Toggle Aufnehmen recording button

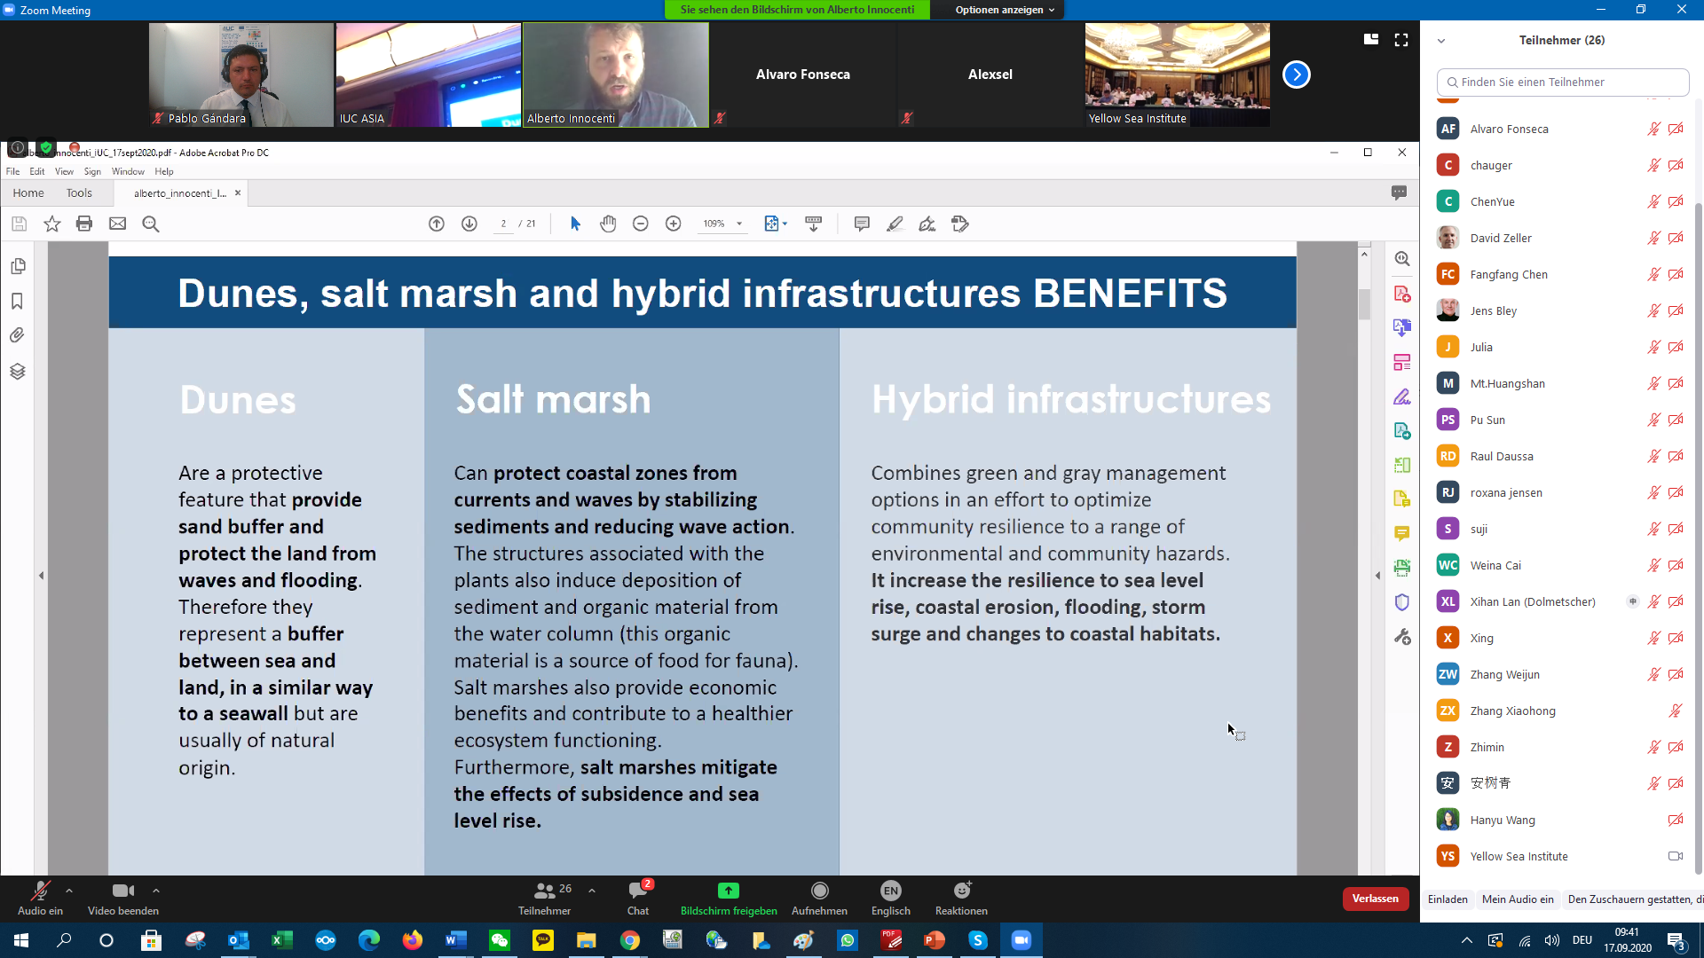[819, 898]
